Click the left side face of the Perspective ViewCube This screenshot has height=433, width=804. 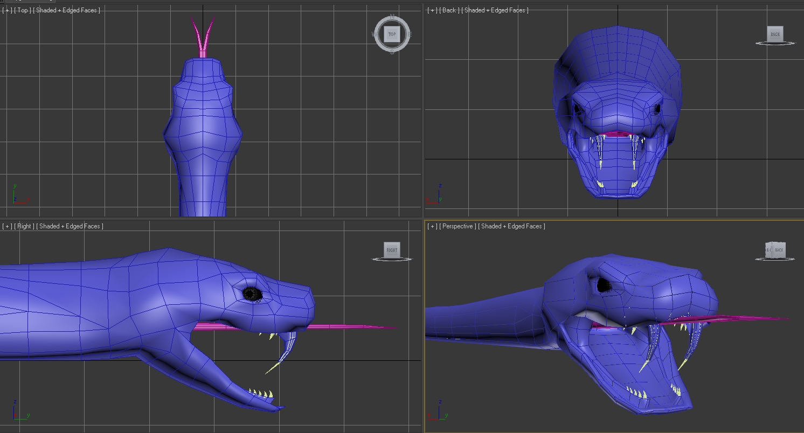(769, 250)
